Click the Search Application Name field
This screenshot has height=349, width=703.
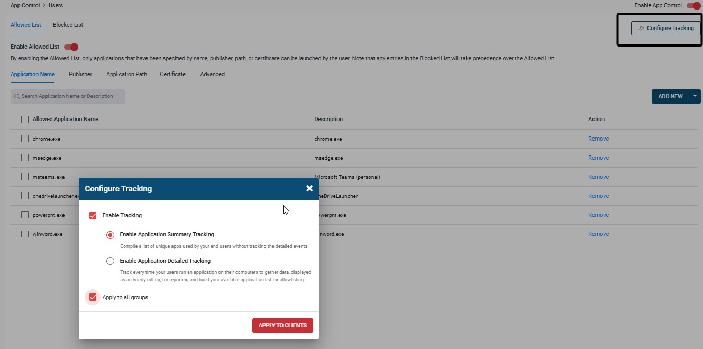pos(71,96)
